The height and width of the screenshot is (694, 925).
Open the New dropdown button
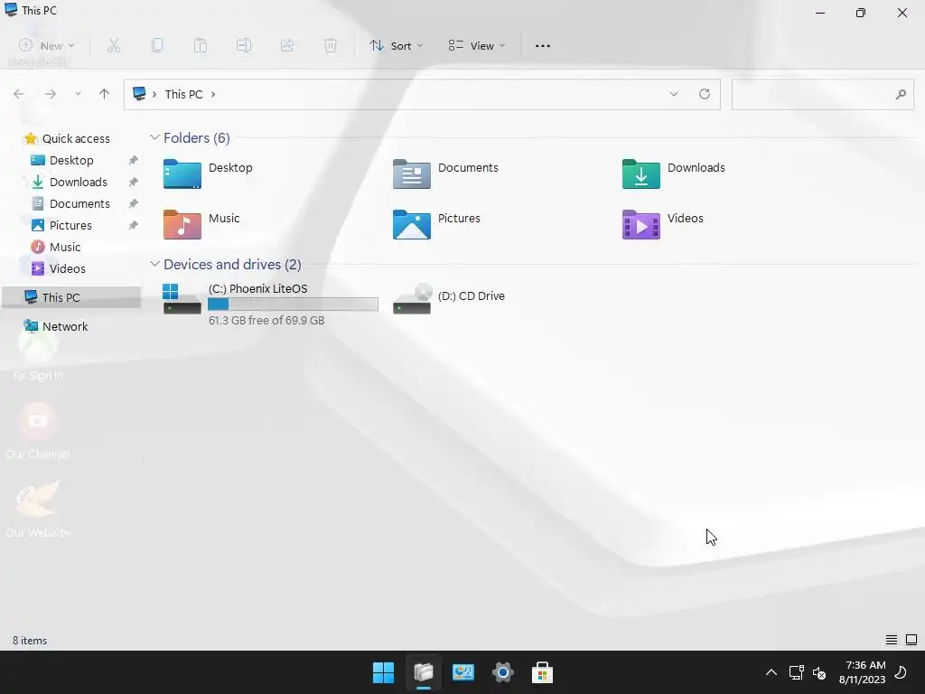47,45
